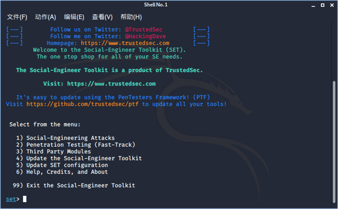Click the green 'Visit:' trustedsec.com URL

[111, 84]
